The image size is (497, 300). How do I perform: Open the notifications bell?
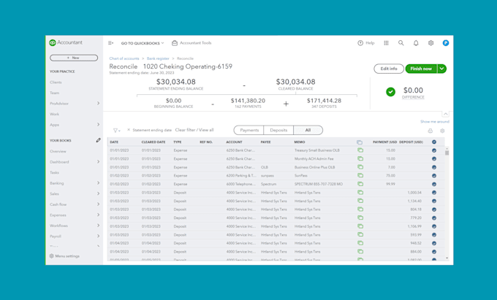click(x=416, y=43)
